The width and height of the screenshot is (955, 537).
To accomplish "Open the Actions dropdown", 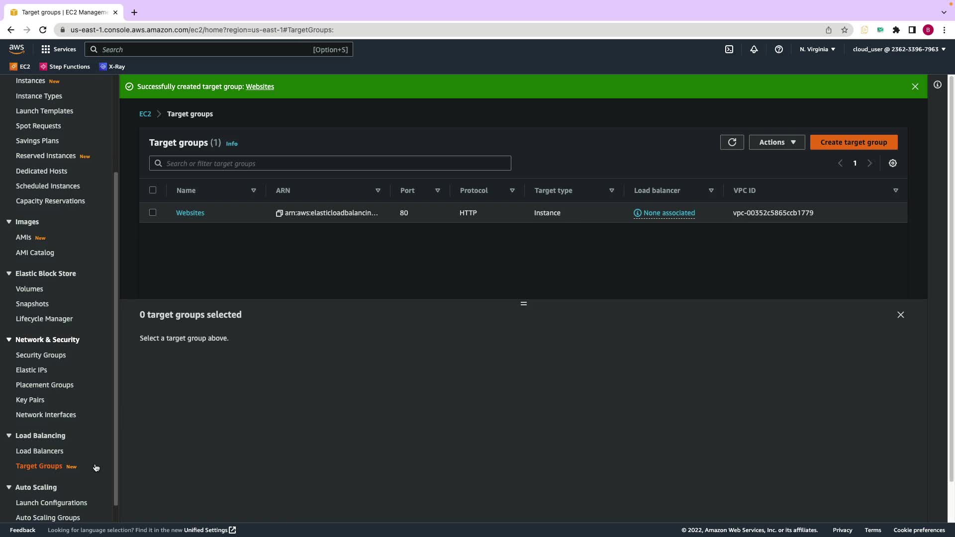I will pos(777,142).
